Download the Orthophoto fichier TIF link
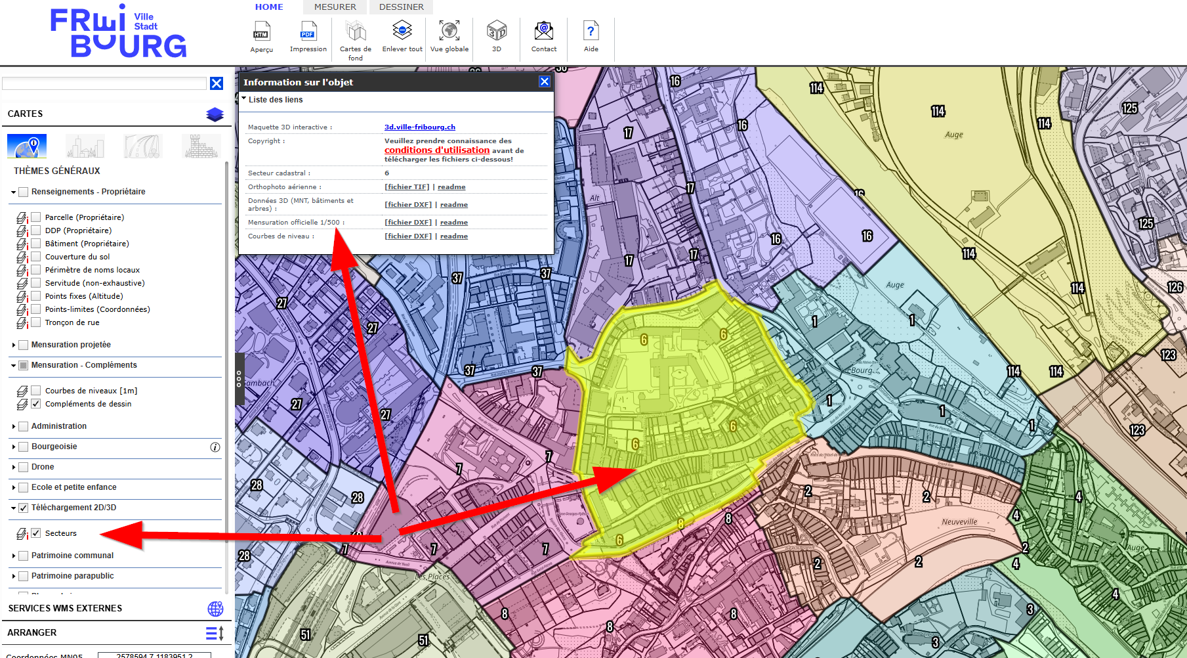Screen dimensions: 1187x658 407,187
